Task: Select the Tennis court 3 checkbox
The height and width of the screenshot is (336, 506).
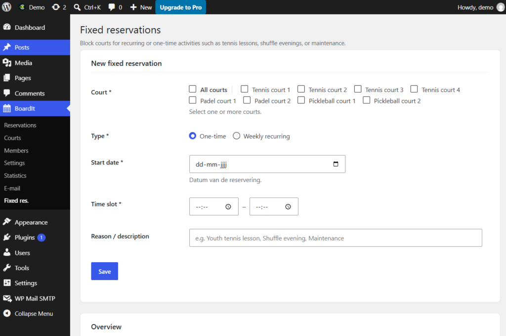Action: point(358,89)
